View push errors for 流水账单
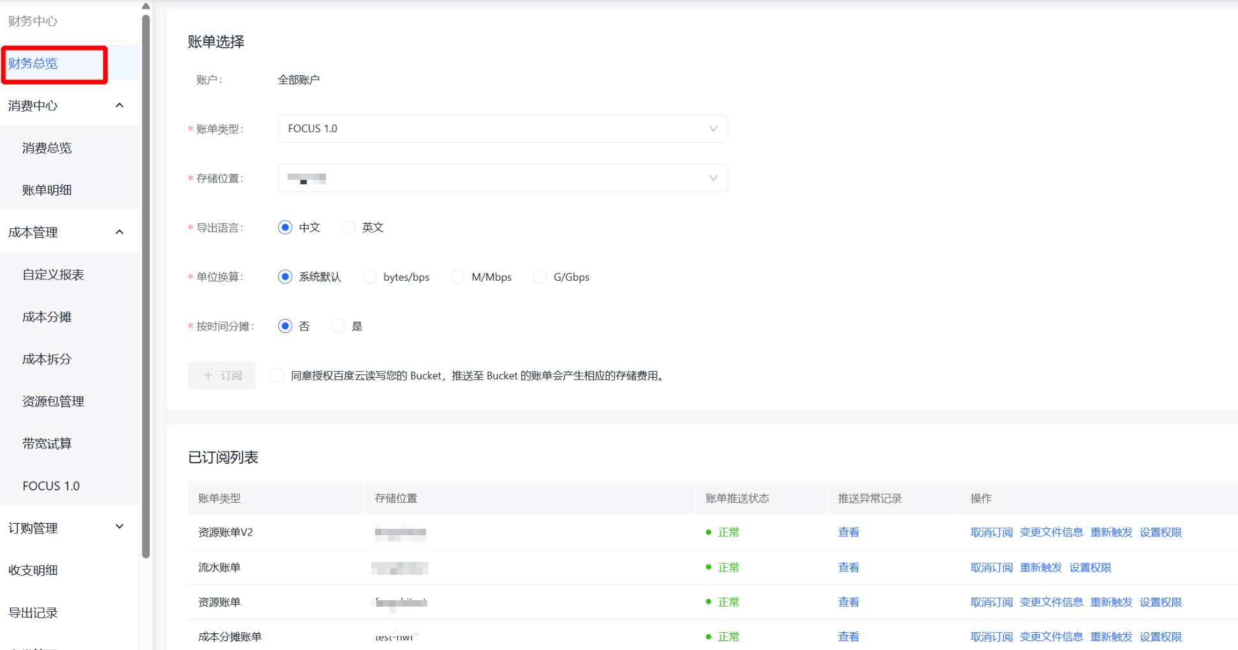The image size is (1238, 650). (848, 567)
